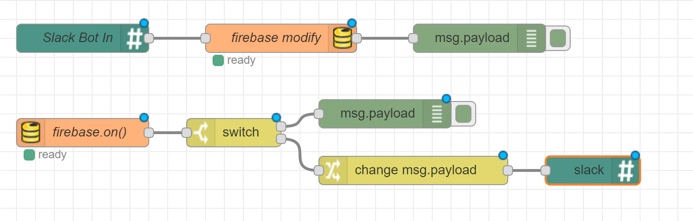Select wire from firebase modify to debug node

385,38
